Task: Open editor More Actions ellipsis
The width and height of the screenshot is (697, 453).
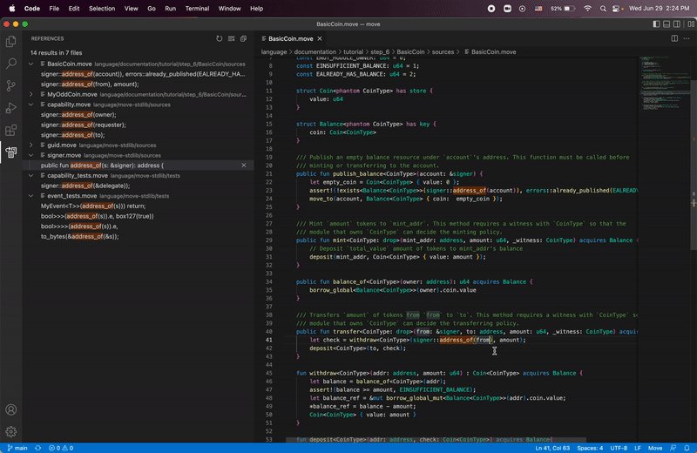Action: (x=687, y=38)
